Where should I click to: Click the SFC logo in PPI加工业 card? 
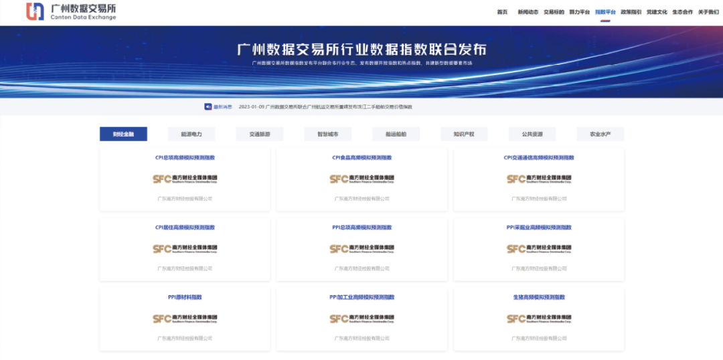coord(362,319)
